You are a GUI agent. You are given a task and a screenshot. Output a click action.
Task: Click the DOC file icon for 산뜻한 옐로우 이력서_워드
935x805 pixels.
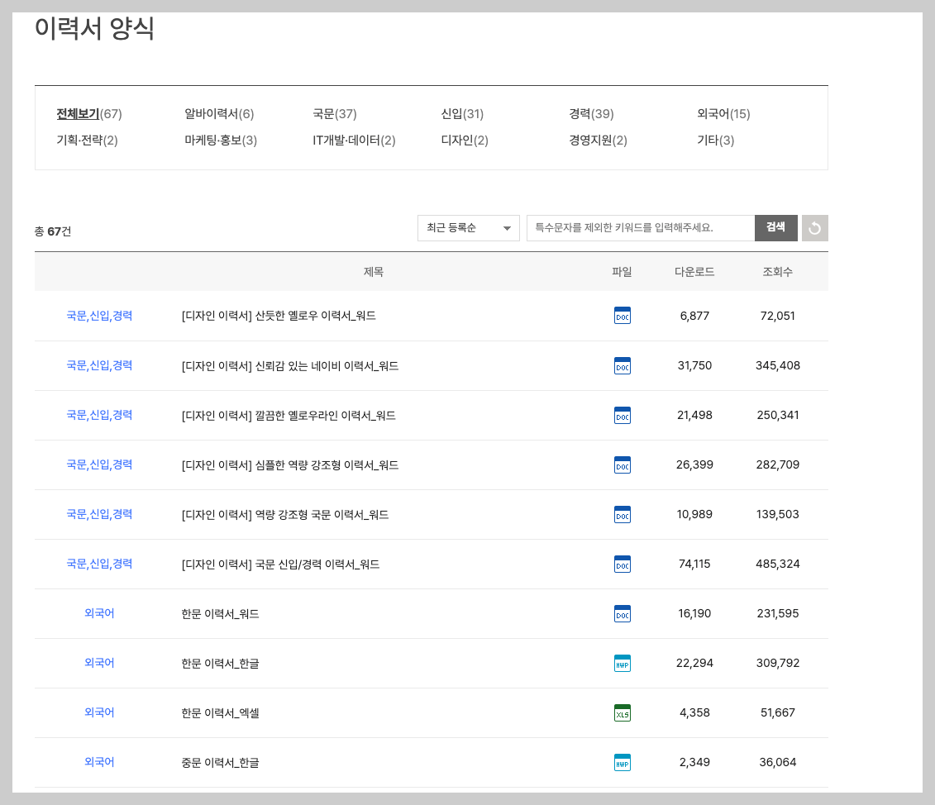623,315
